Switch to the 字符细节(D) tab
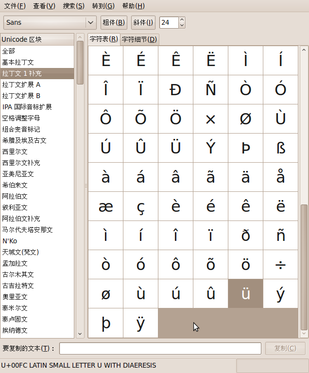 139,39
